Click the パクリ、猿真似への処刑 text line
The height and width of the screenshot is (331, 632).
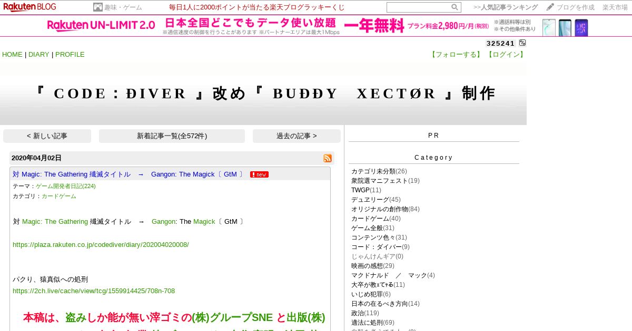(50, 280)
